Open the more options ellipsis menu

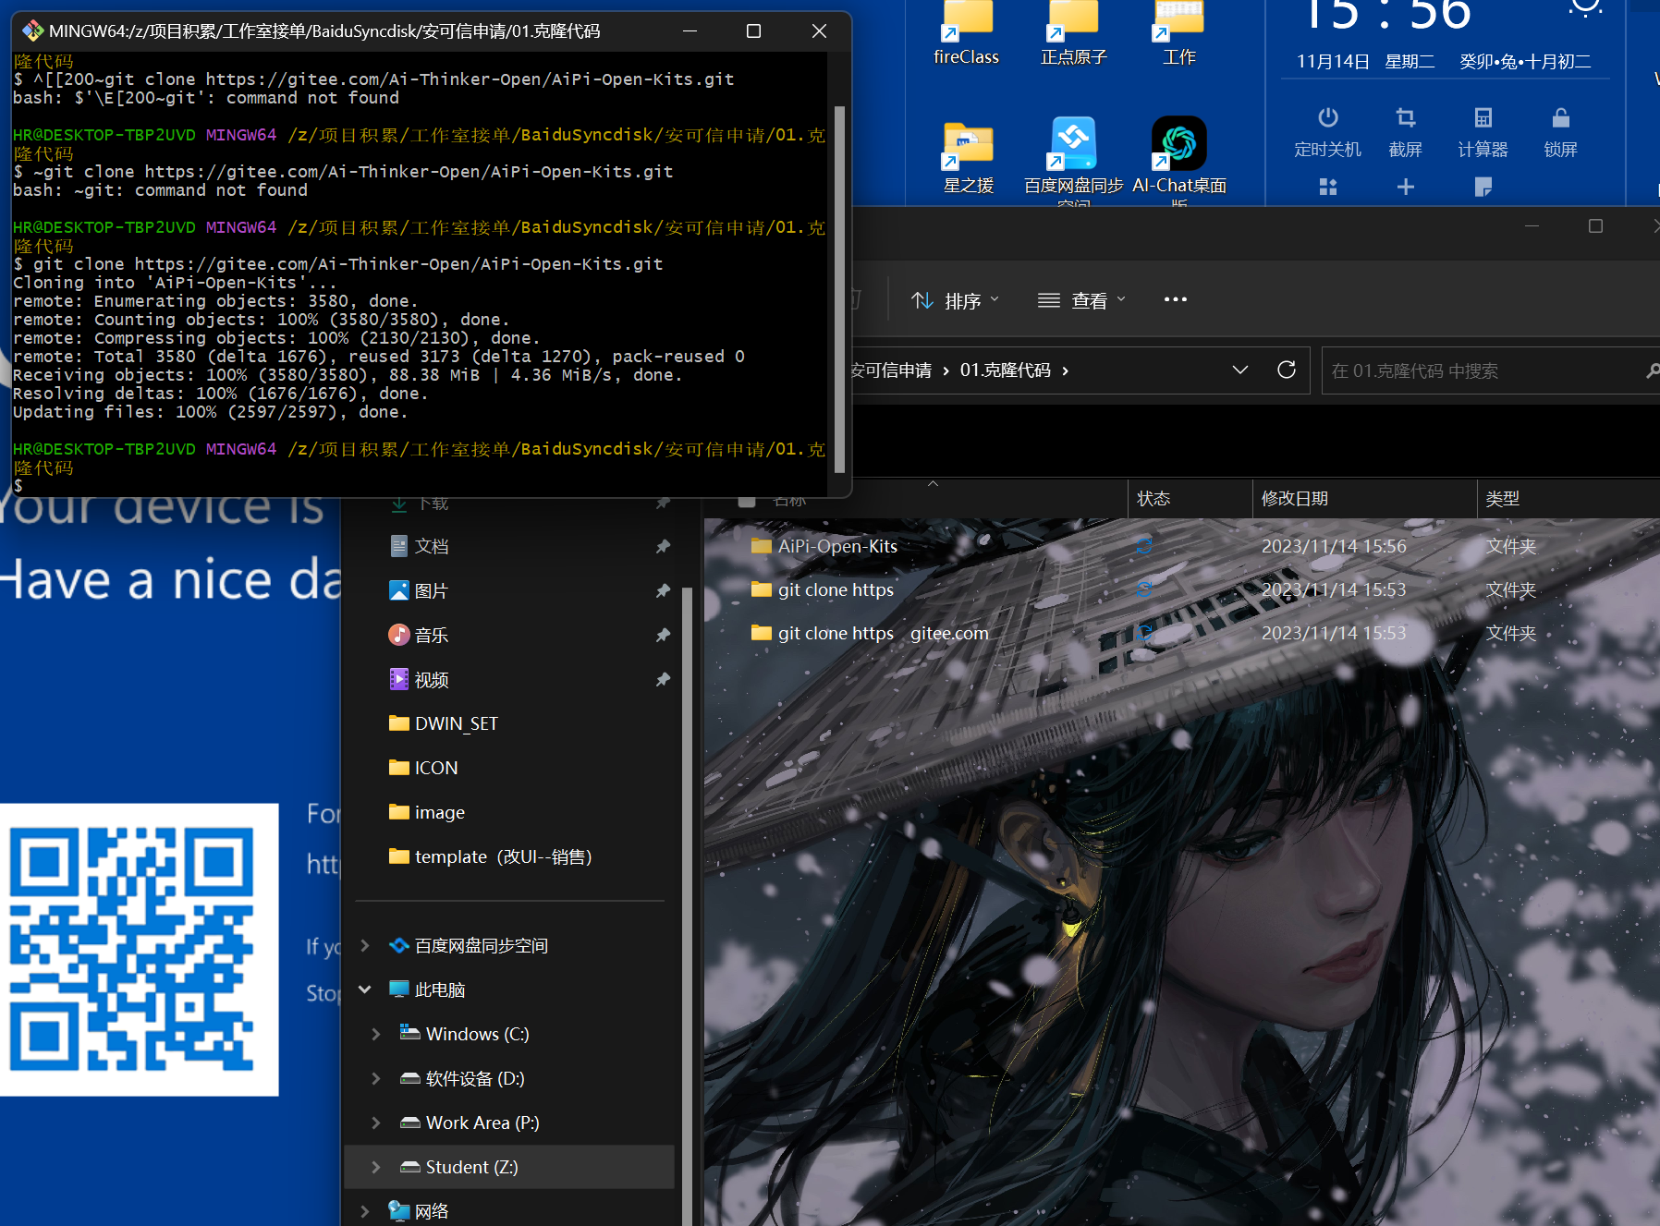tap(1175, 299)
